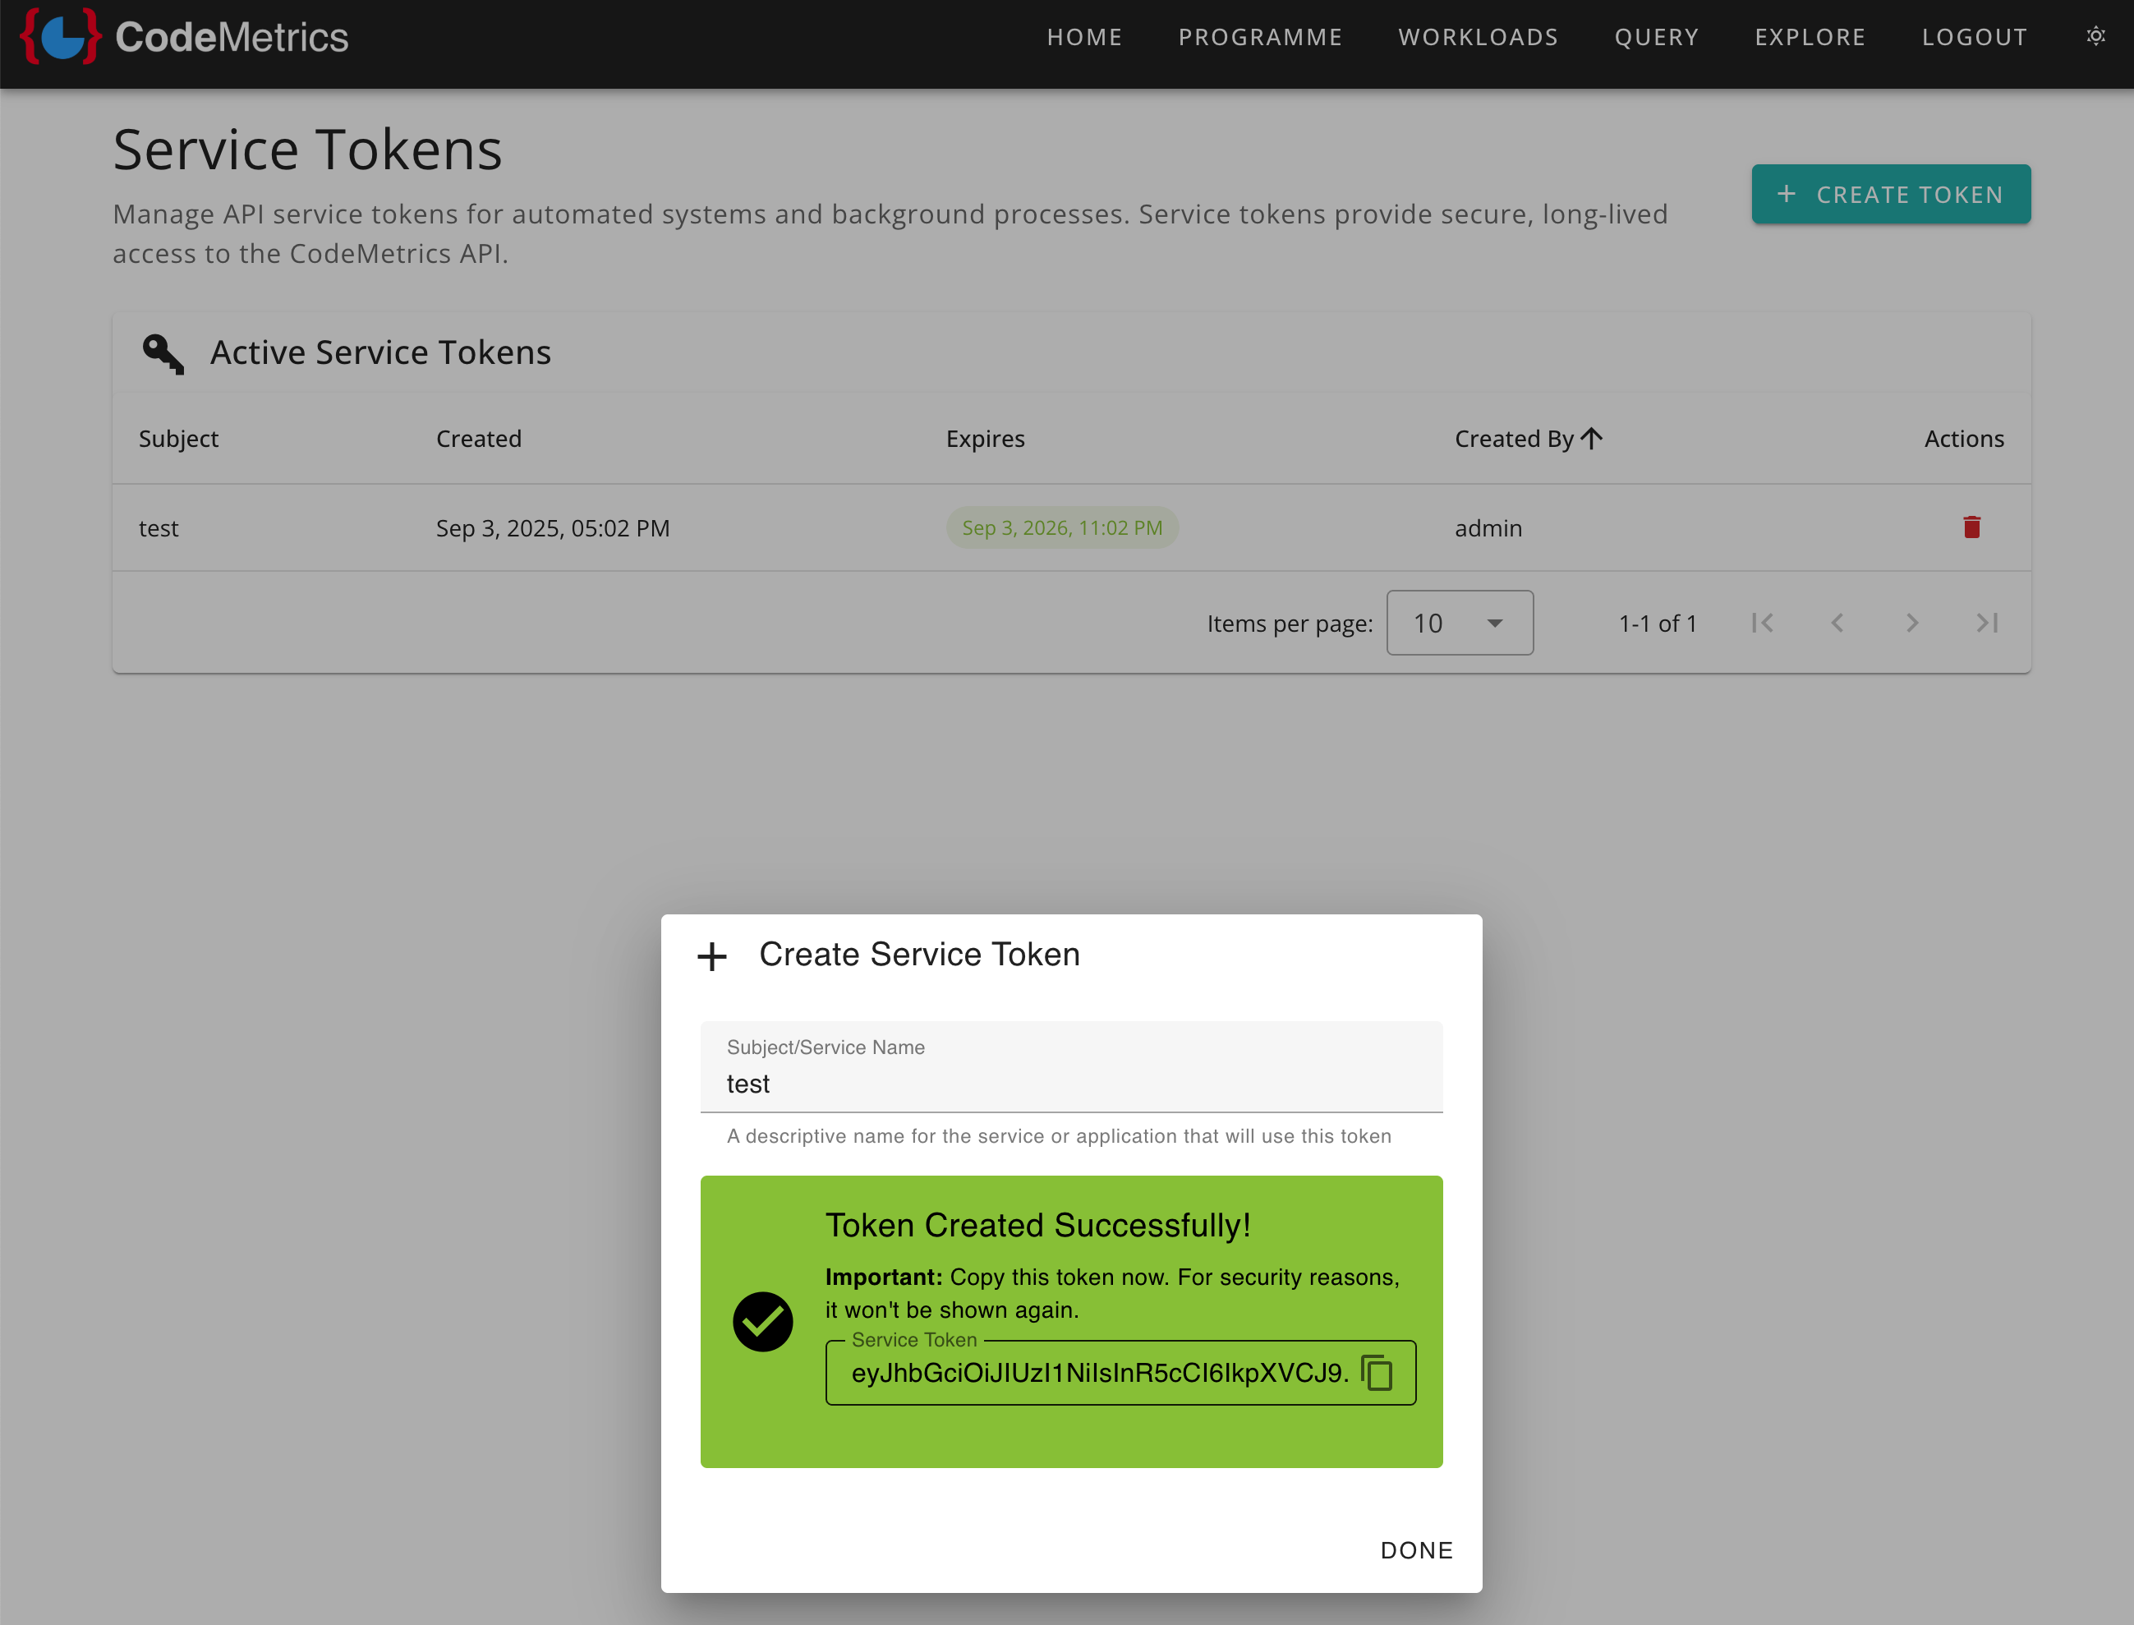Go to last page of tokens

(1987, 623)
